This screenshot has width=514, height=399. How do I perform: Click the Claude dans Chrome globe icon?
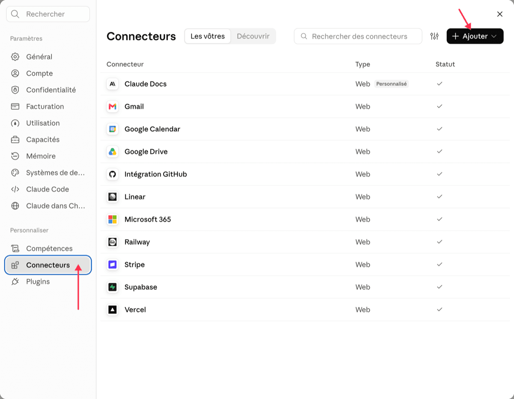(15, 206)
